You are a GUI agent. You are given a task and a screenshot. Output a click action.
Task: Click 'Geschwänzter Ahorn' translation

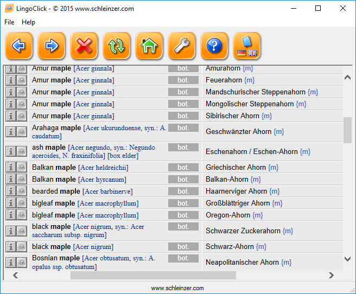click(239, 132)
